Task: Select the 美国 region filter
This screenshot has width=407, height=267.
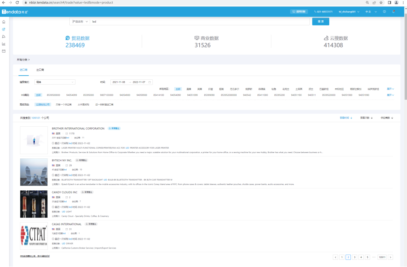Action: click(189, 89)
